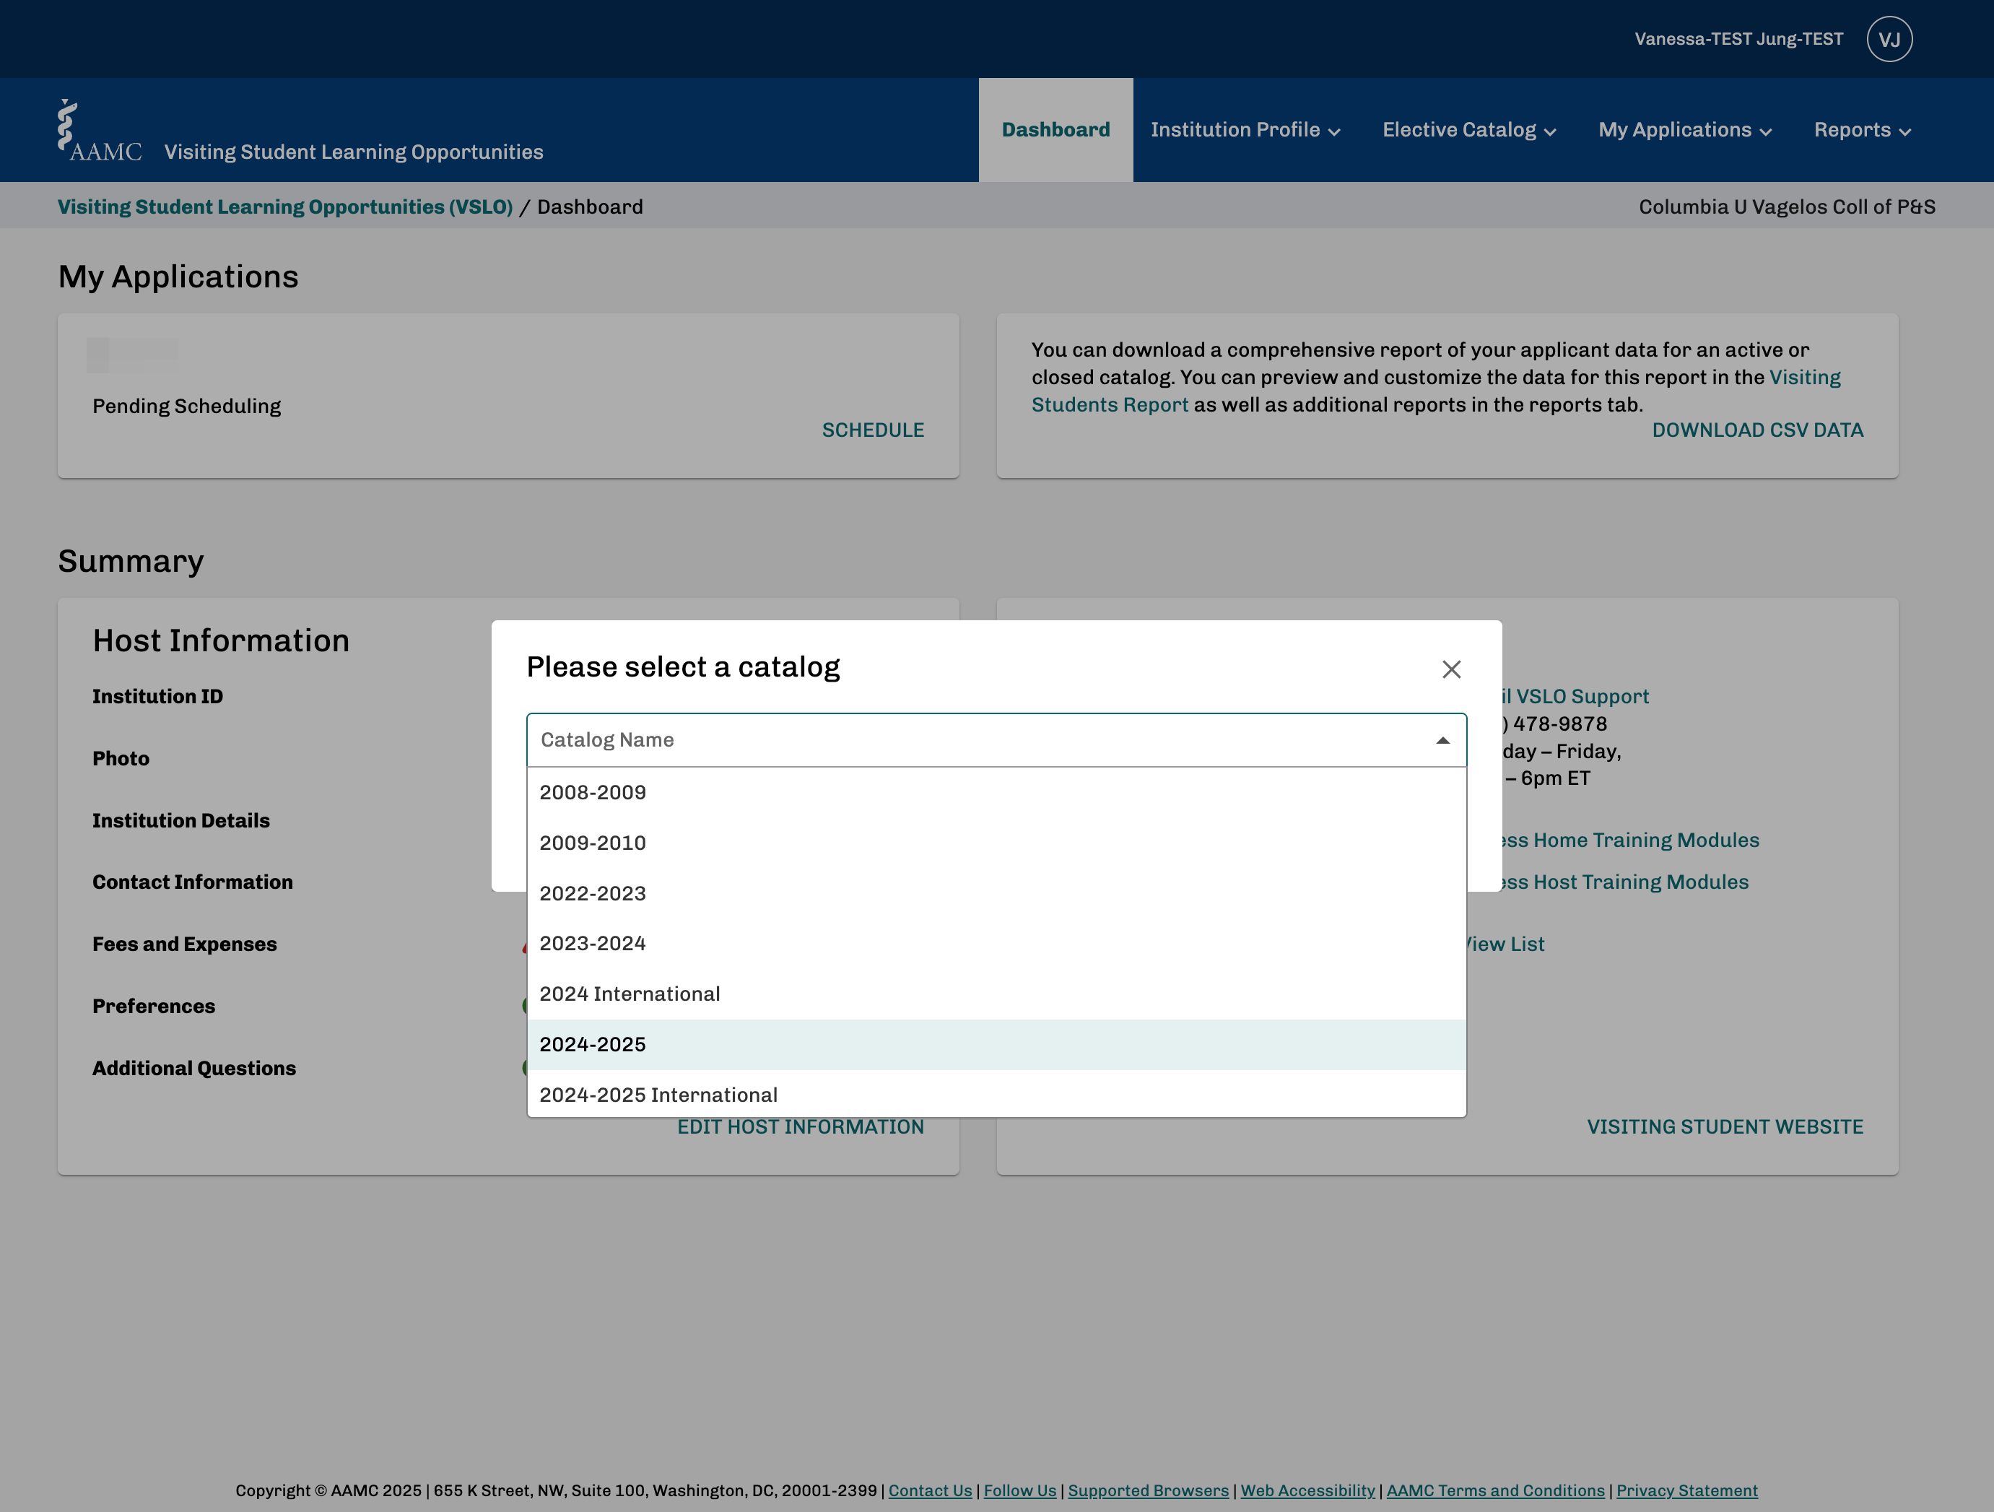Click the Catalog Name input field
The height and width of the screenshot is (1512, 1994).
(x=996, y=740)
